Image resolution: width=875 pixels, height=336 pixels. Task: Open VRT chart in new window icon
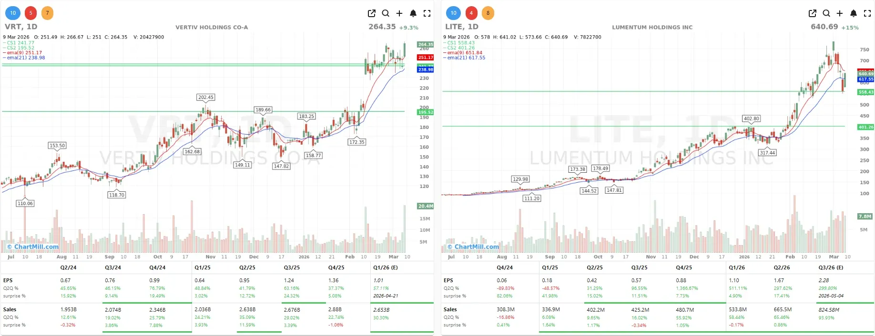[372, 13]
